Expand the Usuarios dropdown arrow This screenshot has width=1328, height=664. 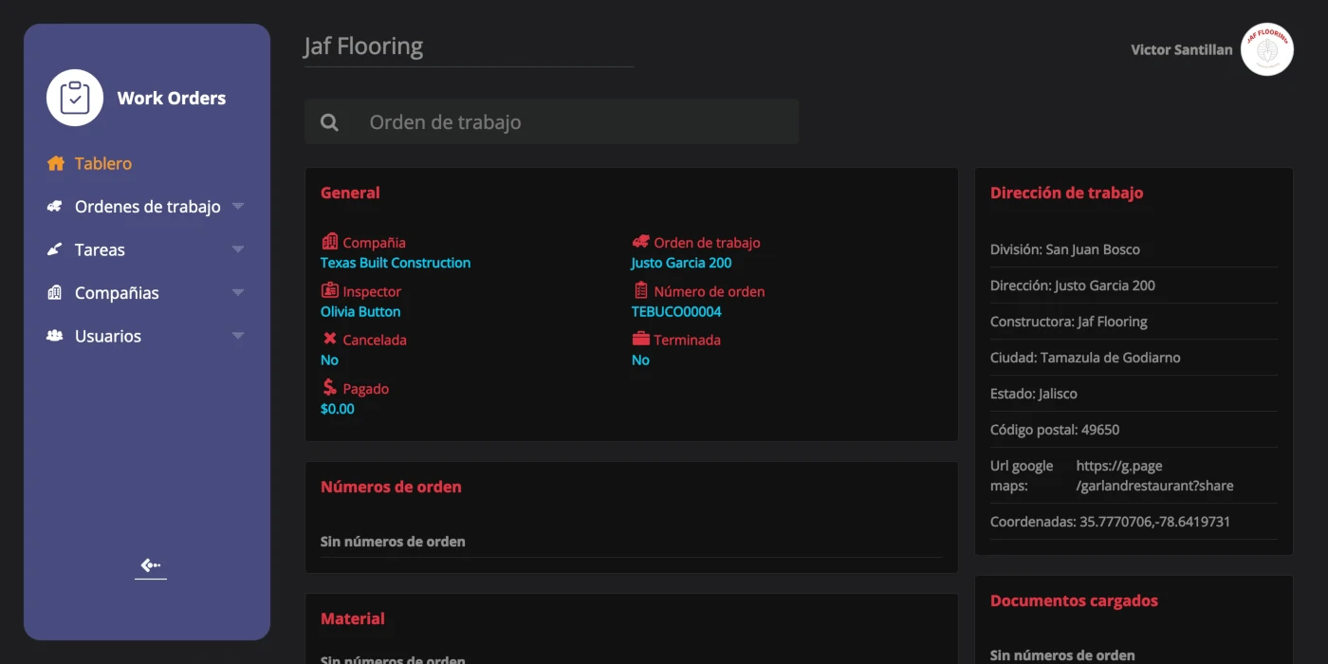point(238,337)
